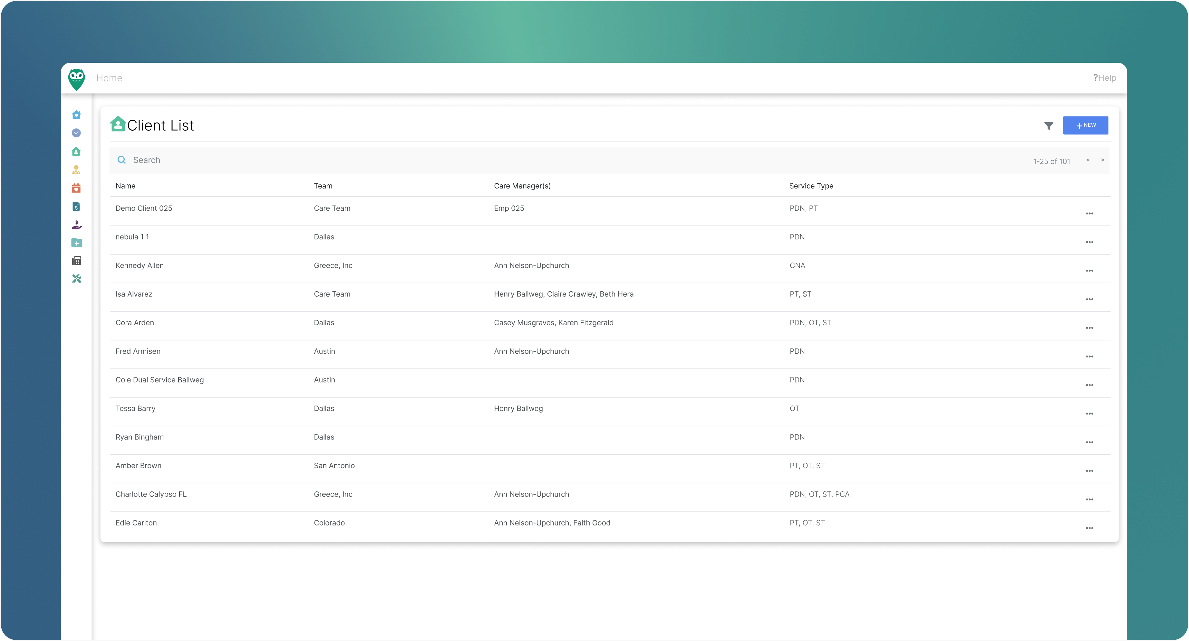1189x641 pixels.
Task: Click inside the Search field
Action: (185, 160)
